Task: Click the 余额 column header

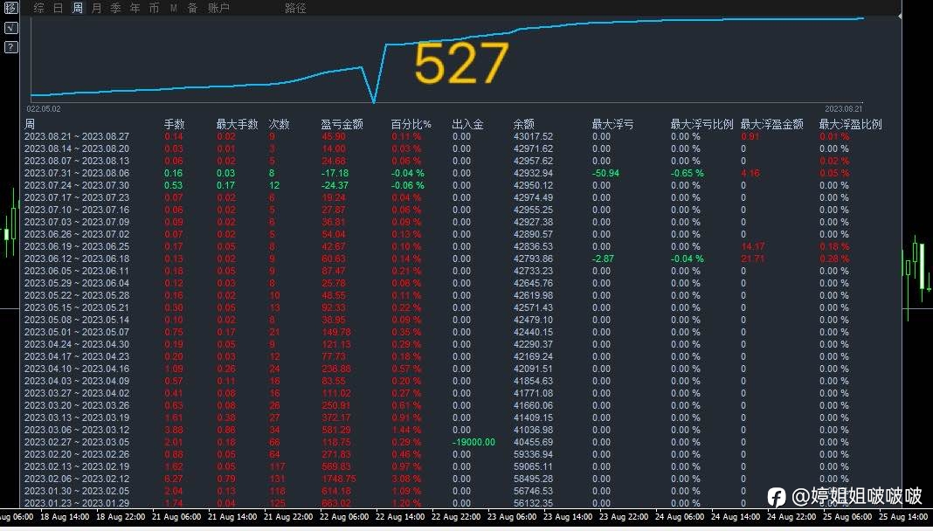Action: click(x=524, y=124)
